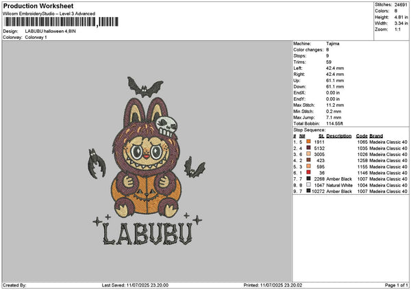This screenshot has width=411, height=290.
Task: Select the Width value '3.34 in'
Action: (401, 23)
